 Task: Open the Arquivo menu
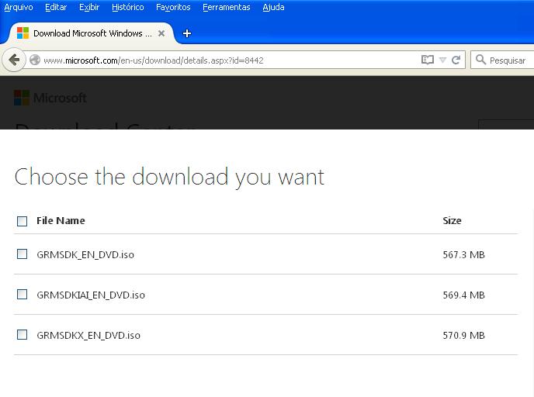[19, 7]
